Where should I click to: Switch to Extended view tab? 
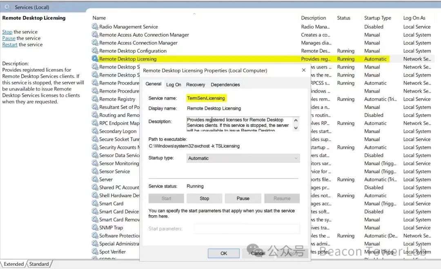pos(14,264)
